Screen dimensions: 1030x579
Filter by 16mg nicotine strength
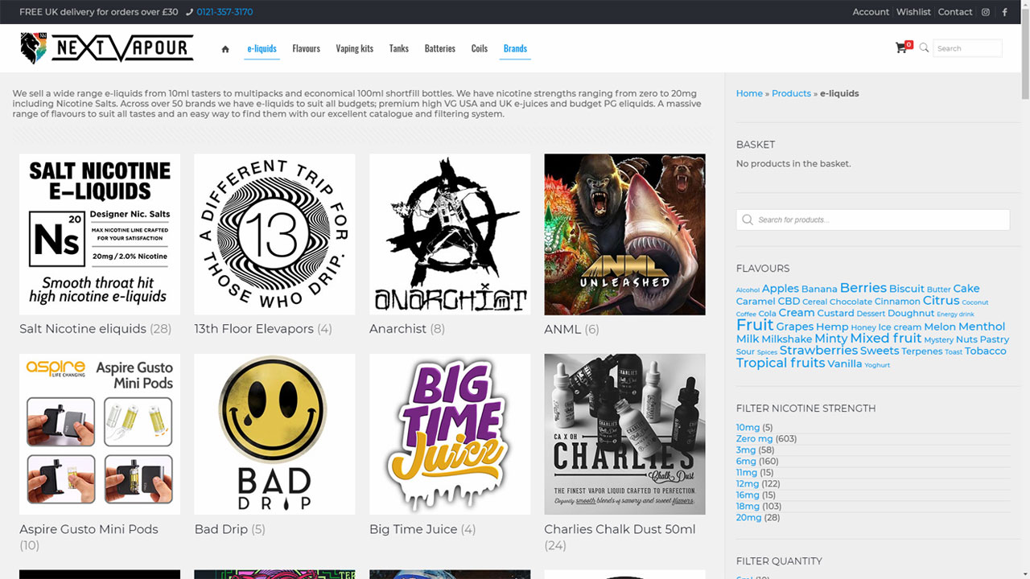pyautogui.click(x=748, y=495)
